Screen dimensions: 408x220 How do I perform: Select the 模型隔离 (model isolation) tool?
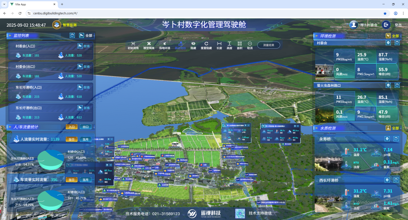(x=149, y=44)
